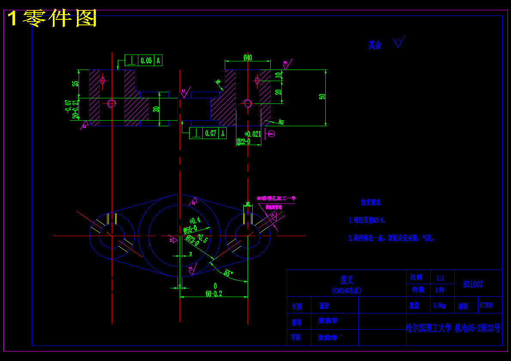Screen dimensions: 511x361
Task: Select the 0.05 perpendicularity tolerance frame
Action: coord(144,60)
